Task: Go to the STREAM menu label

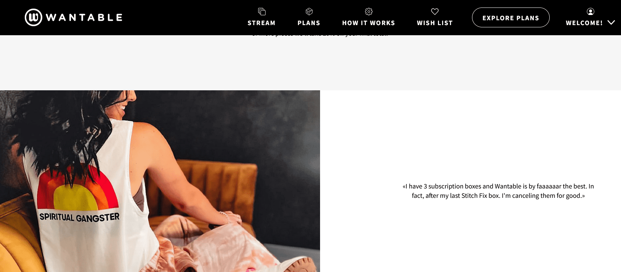Action: pyautogui.click(x=262, y=23)
